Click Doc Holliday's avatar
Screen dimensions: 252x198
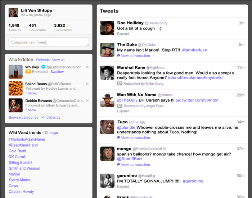[x=107, y=28]
